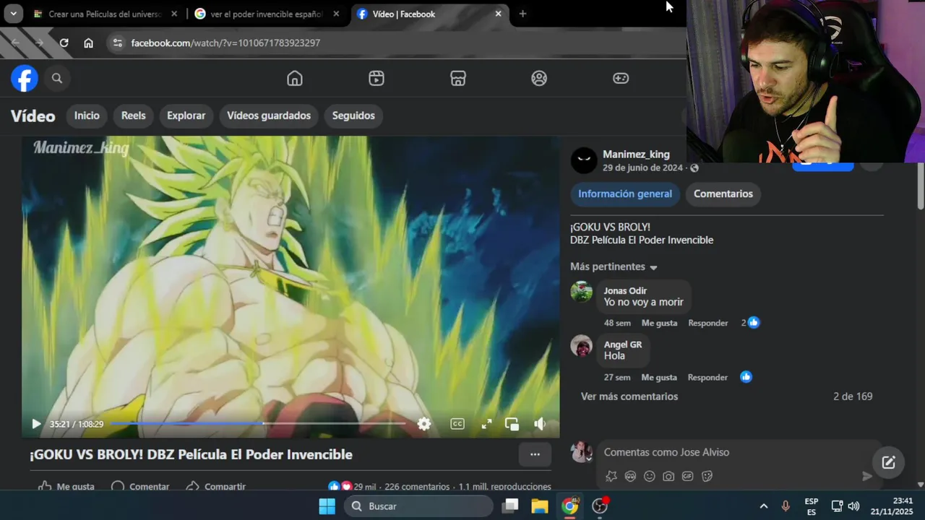The width and height of the screenshot is (925, 520).
Task: Open the Facebook logo home link
Action: [25, 78]
